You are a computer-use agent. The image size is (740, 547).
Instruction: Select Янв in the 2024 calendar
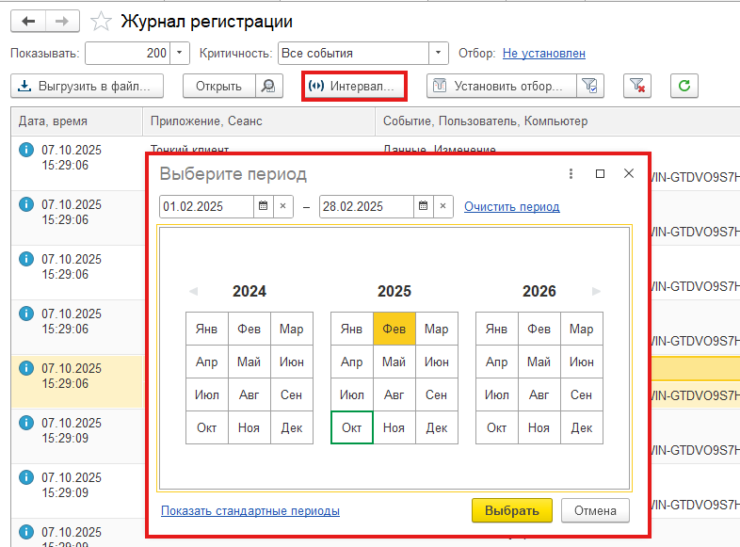tap(207, 329)
